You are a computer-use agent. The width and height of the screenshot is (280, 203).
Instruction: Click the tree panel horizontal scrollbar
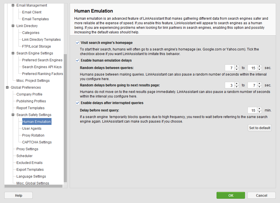33,186
